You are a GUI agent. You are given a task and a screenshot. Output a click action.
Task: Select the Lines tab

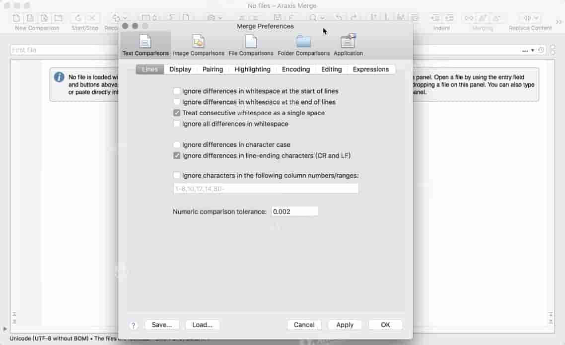[150, 69]
